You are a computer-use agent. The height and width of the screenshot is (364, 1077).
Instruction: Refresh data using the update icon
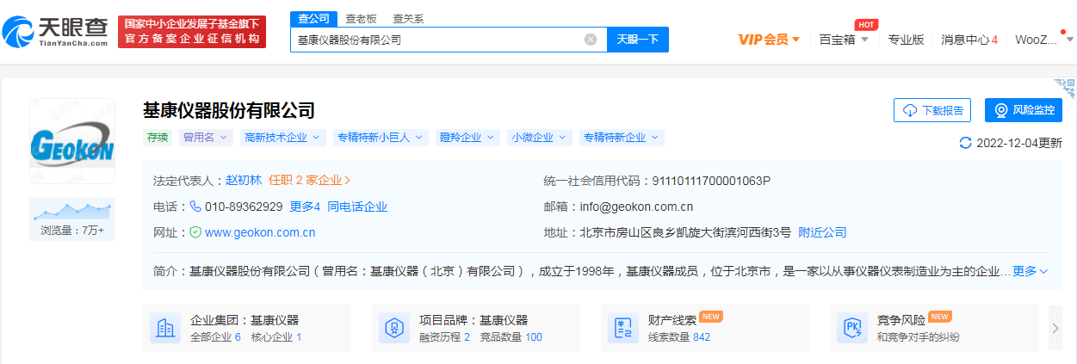(965, 143)
